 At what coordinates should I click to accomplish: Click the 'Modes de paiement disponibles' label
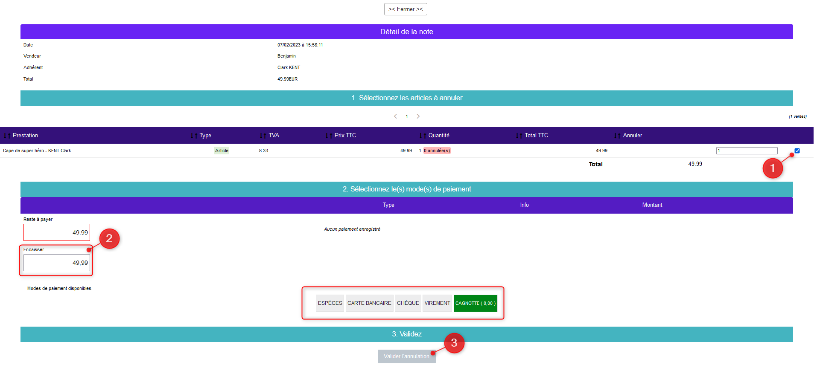[x=59, y=288]
